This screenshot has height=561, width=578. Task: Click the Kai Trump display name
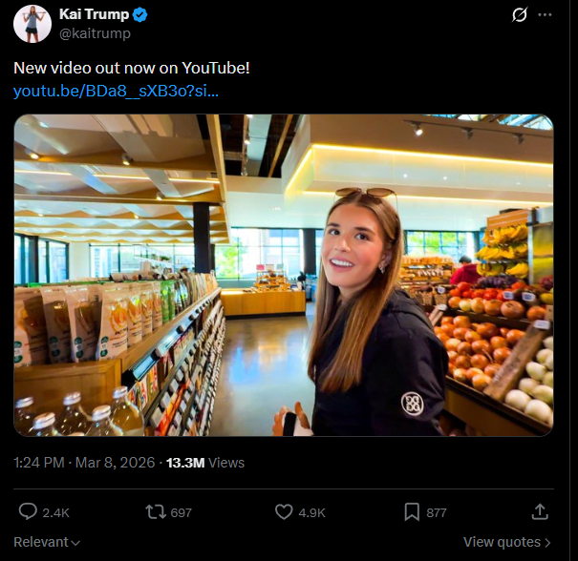(x=94, y=15)
